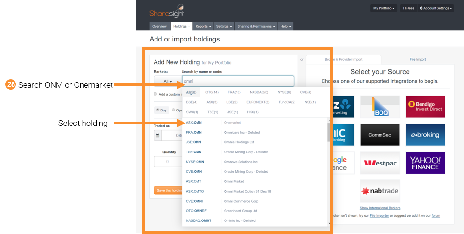Screen dimensions: 464x234
Task: Filter results by BSE(4)
Action: (x=192, y=102)
